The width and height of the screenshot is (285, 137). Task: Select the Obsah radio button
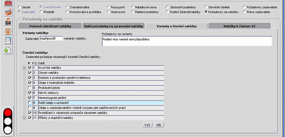click(x=20, y=7)
